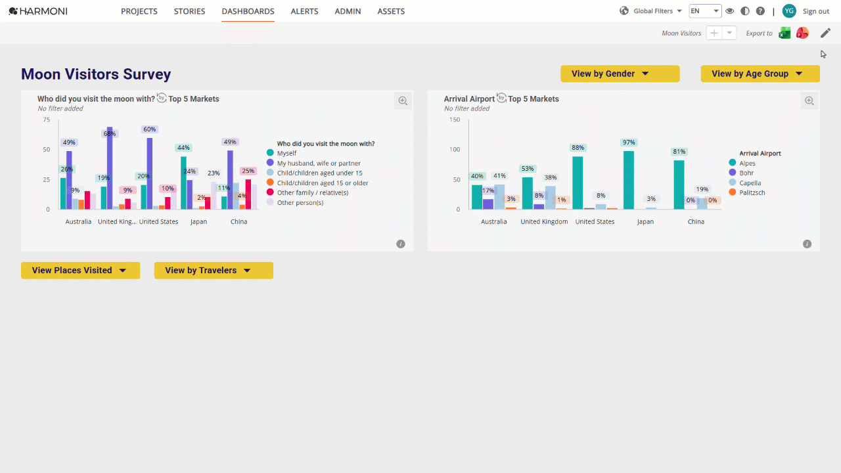Viewport: 841px width, 473px height.
Task: Click the 'Moon Visitors Survey' heading
Action: coord(96,74)
